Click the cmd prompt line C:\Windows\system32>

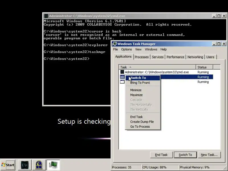(x=66, y=59)
